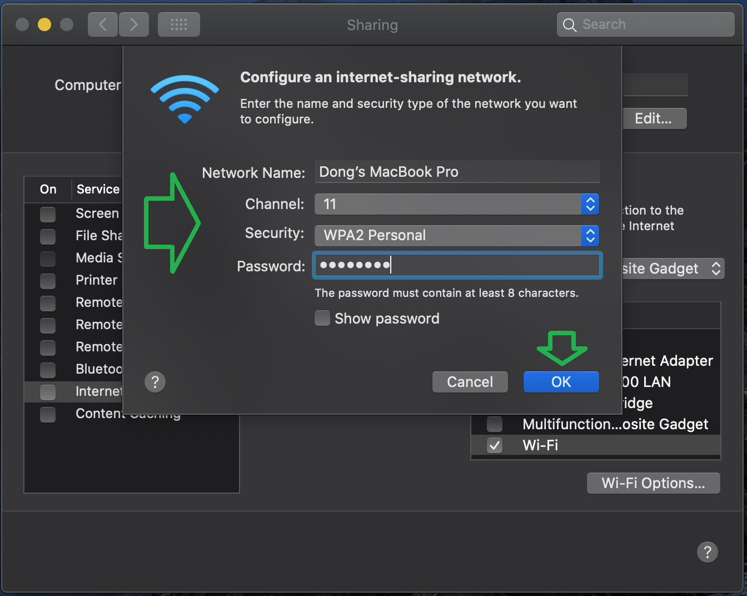Open the show-all preferences grid icon
The width and height of the screenshot is (747, 596).
tap(178, 25)
